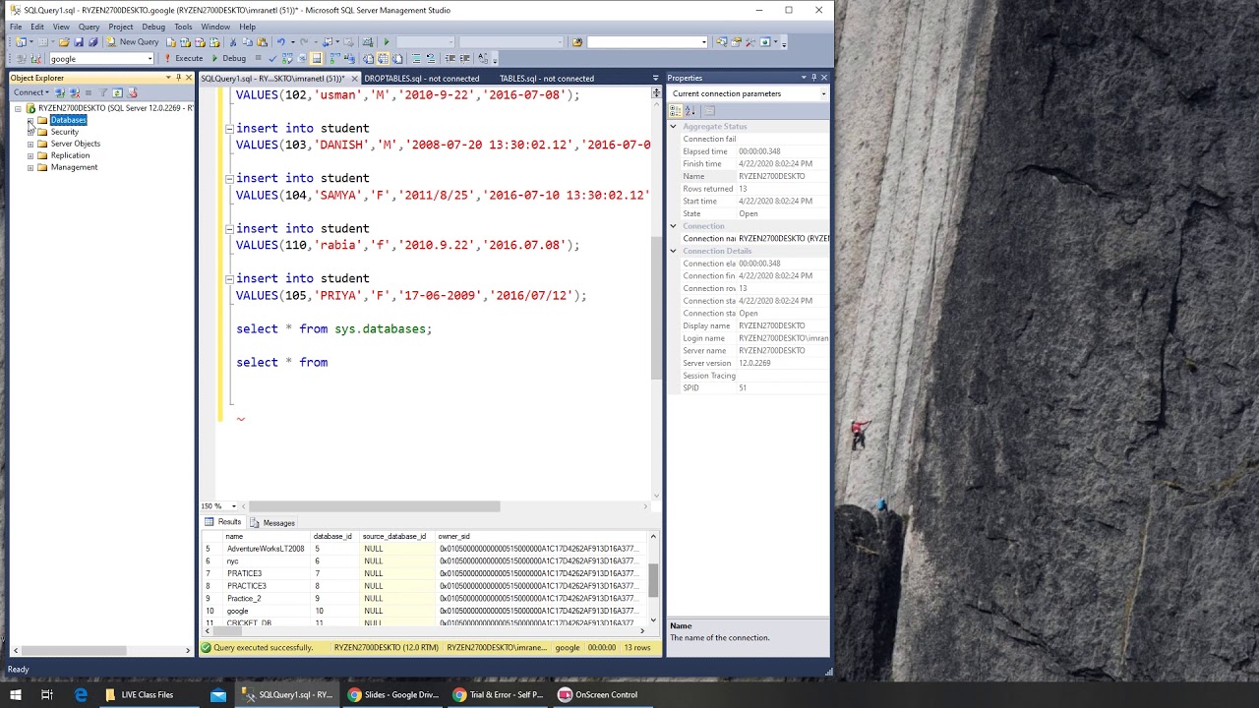The width and height of the screenshot is (1259, 708).
Task: Click the Decrease indent icon
Action: point(450,58)
